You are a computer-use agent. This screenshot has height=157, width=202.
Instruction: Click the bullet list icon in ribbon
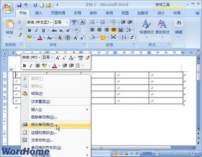pos(92,22)
